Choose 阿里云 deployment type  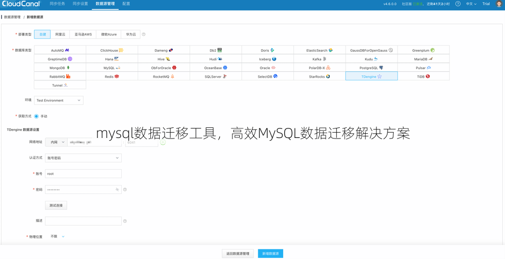[60, 34]
